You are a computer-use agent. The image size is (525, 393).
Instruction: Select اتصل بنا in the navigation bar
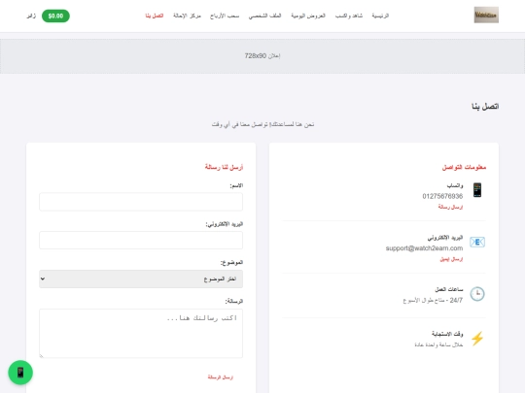(x=155, y=16)
